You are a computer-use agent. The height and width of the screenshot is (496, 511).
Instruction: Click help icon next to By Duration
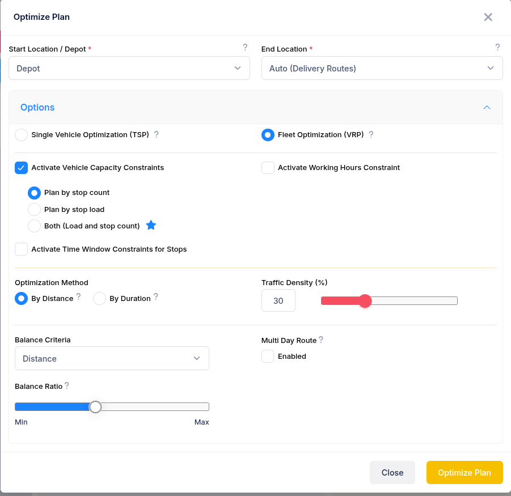coord(156,297)
